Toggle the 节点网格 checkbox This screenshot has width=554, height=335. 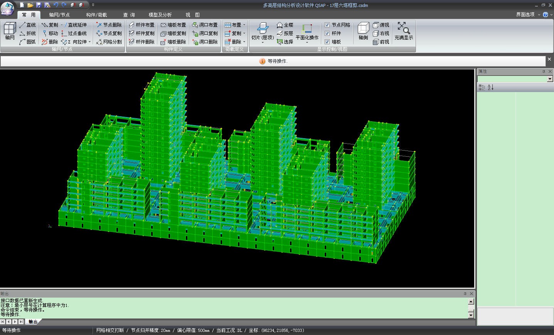327,25
